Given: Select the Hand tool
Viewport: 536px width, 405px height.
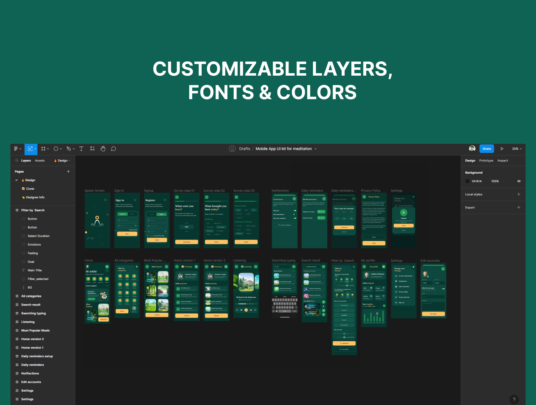Looking at the screenshot, I should pos(103,149).
